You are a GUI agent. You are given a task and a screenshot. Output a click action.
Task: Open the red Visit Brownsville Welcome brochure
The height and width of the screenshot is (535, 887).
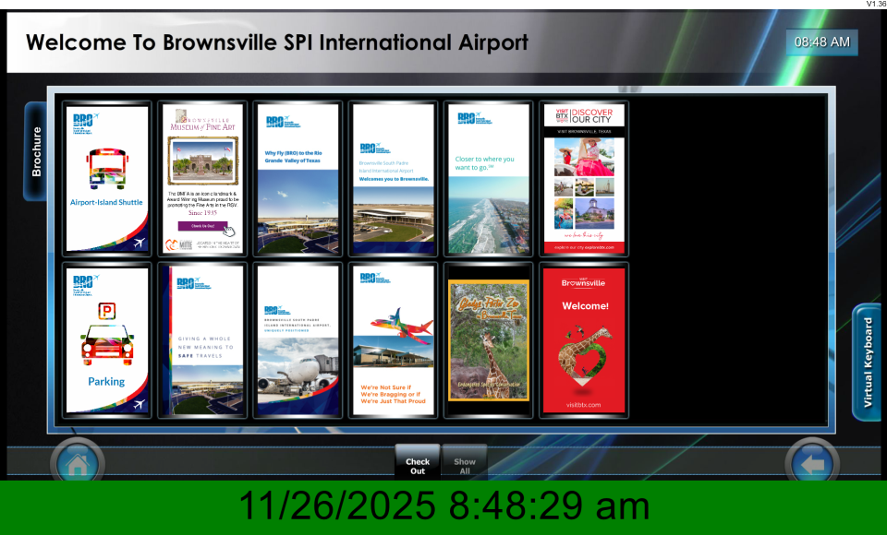point(583,340)
